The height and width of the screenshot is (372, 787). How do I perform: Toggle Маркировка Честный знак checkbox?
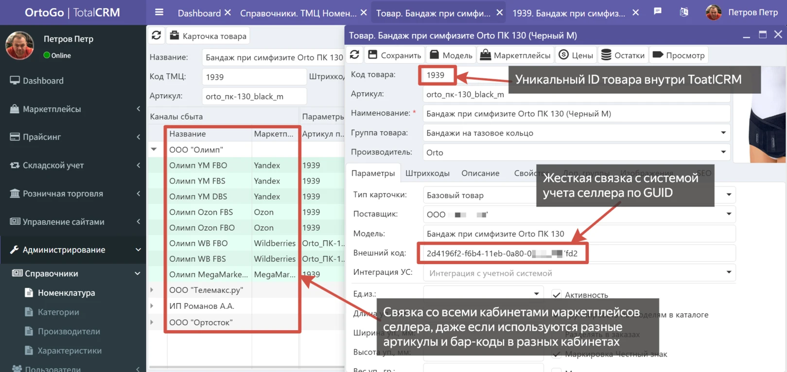coord(557,354)
